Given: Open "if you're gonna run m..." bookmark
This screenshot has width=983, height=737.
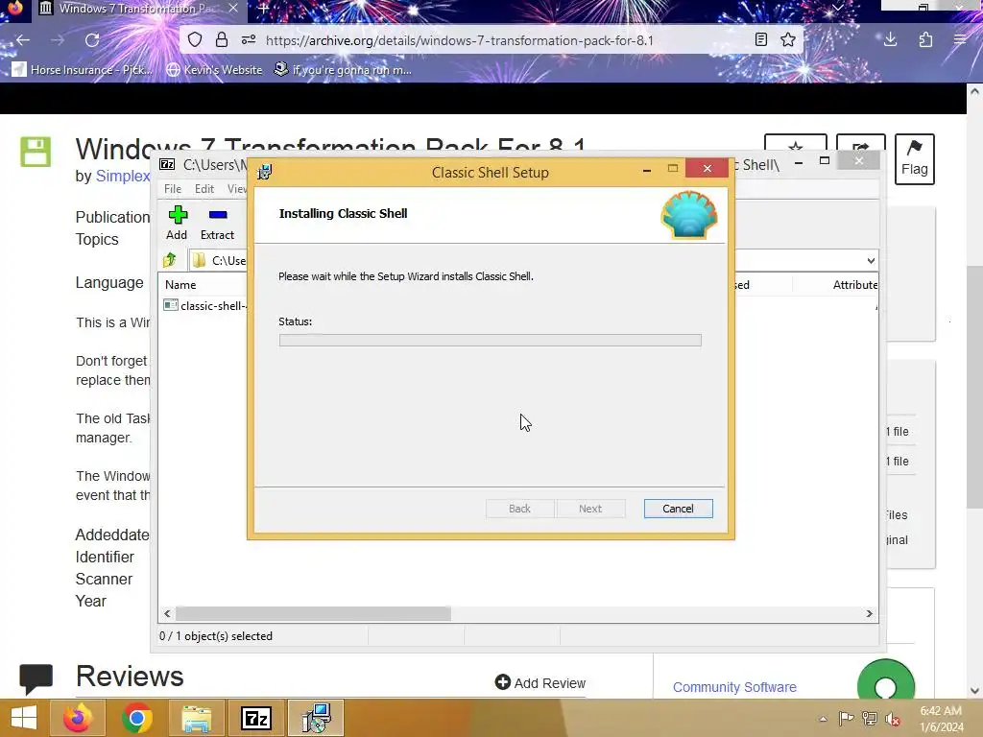Looking at the screenshot, I should pyautogui.click(x=344, y=69).
